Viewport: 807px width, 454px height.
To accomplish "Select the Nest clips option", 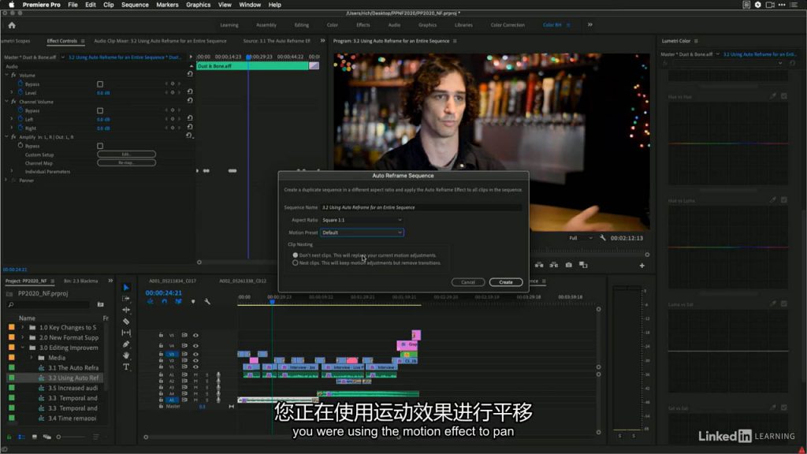I will 296,262.
